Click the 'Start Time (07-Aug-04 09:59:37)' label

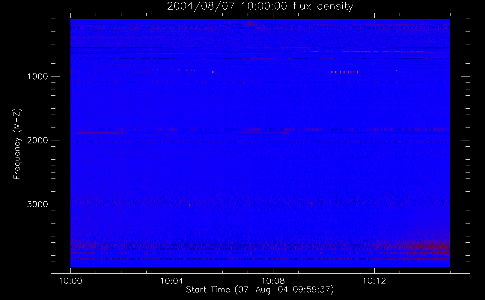260,290
